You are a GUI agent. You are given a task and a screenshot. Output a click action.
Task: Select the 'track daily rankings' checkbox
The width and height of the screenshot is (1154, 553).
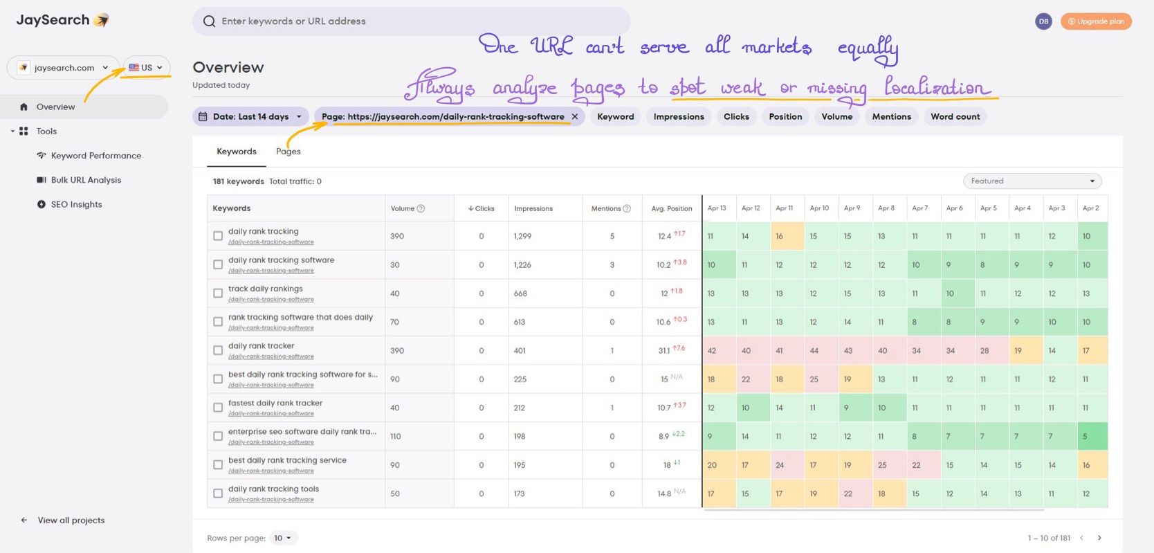[218, 293]
